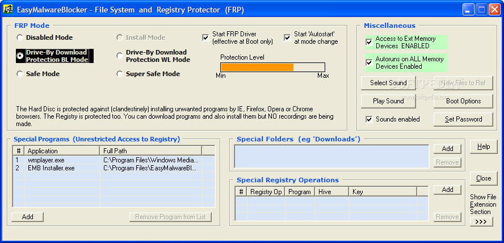Click the Full Path column header
Screen dimensions: 504x243
[151, 151]
